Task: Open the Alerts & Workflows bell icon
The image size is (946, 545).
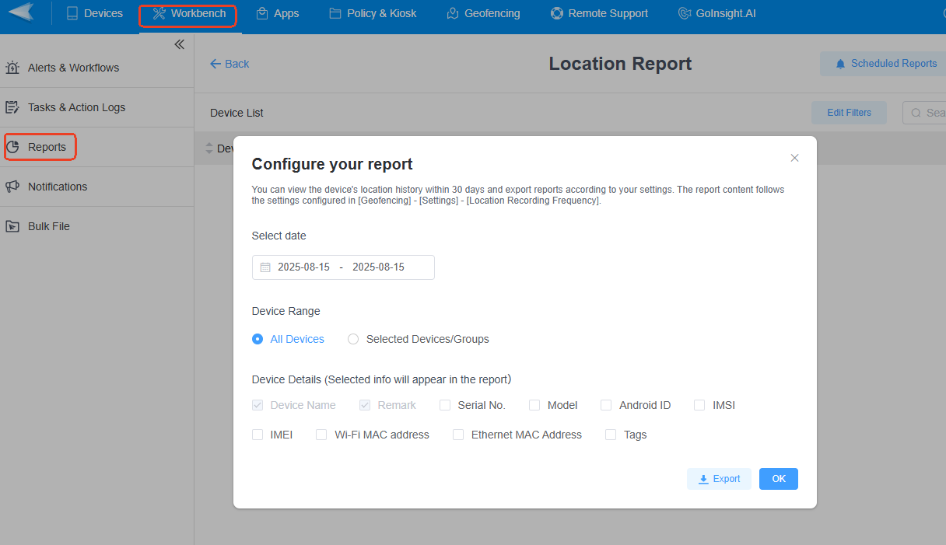Action: 12,68
